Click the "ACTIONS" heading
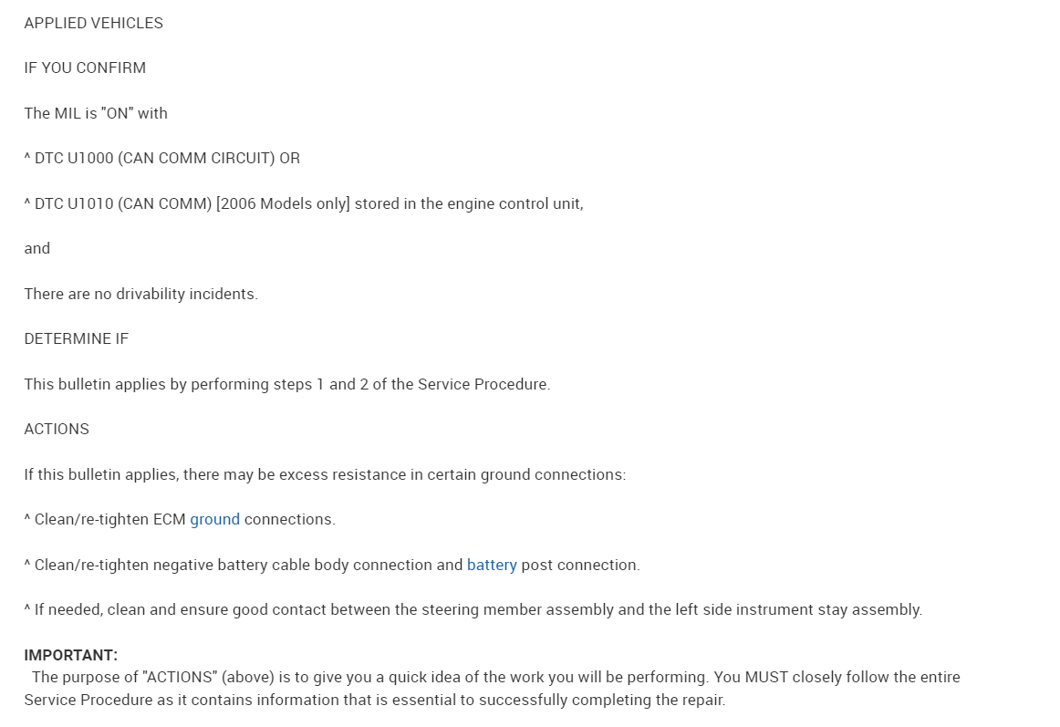Viewport: 1060px width, 727px height. [57, 430]
